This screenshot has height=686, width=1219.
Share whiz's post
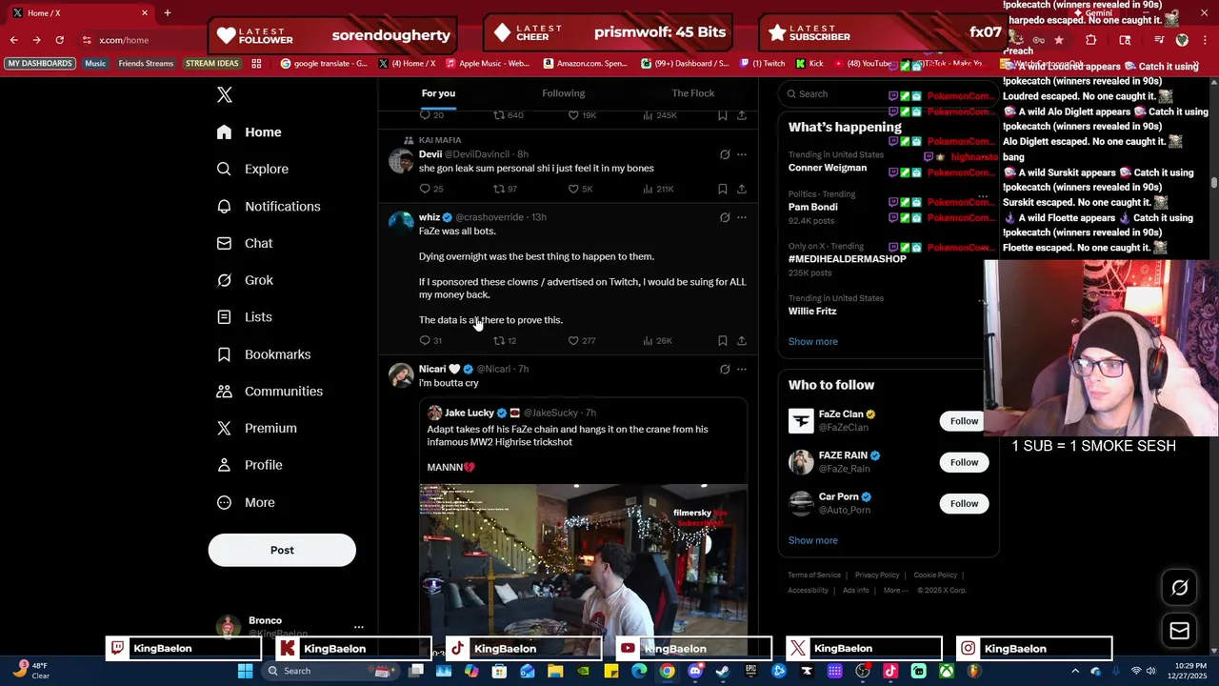742,340
